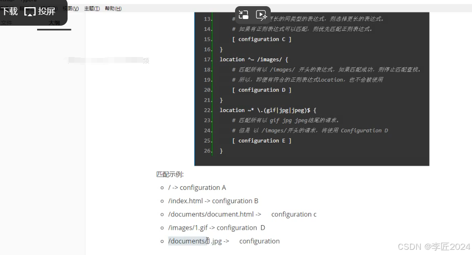Click the closing brace on line 26
Viewport: 472px width, 255px height.
click(x=221, y=151)
